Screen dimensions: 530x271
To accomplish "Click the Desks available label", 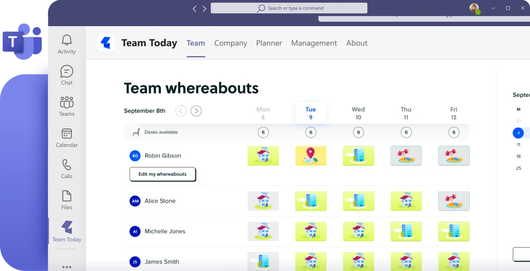I will (x=161, y=132).
